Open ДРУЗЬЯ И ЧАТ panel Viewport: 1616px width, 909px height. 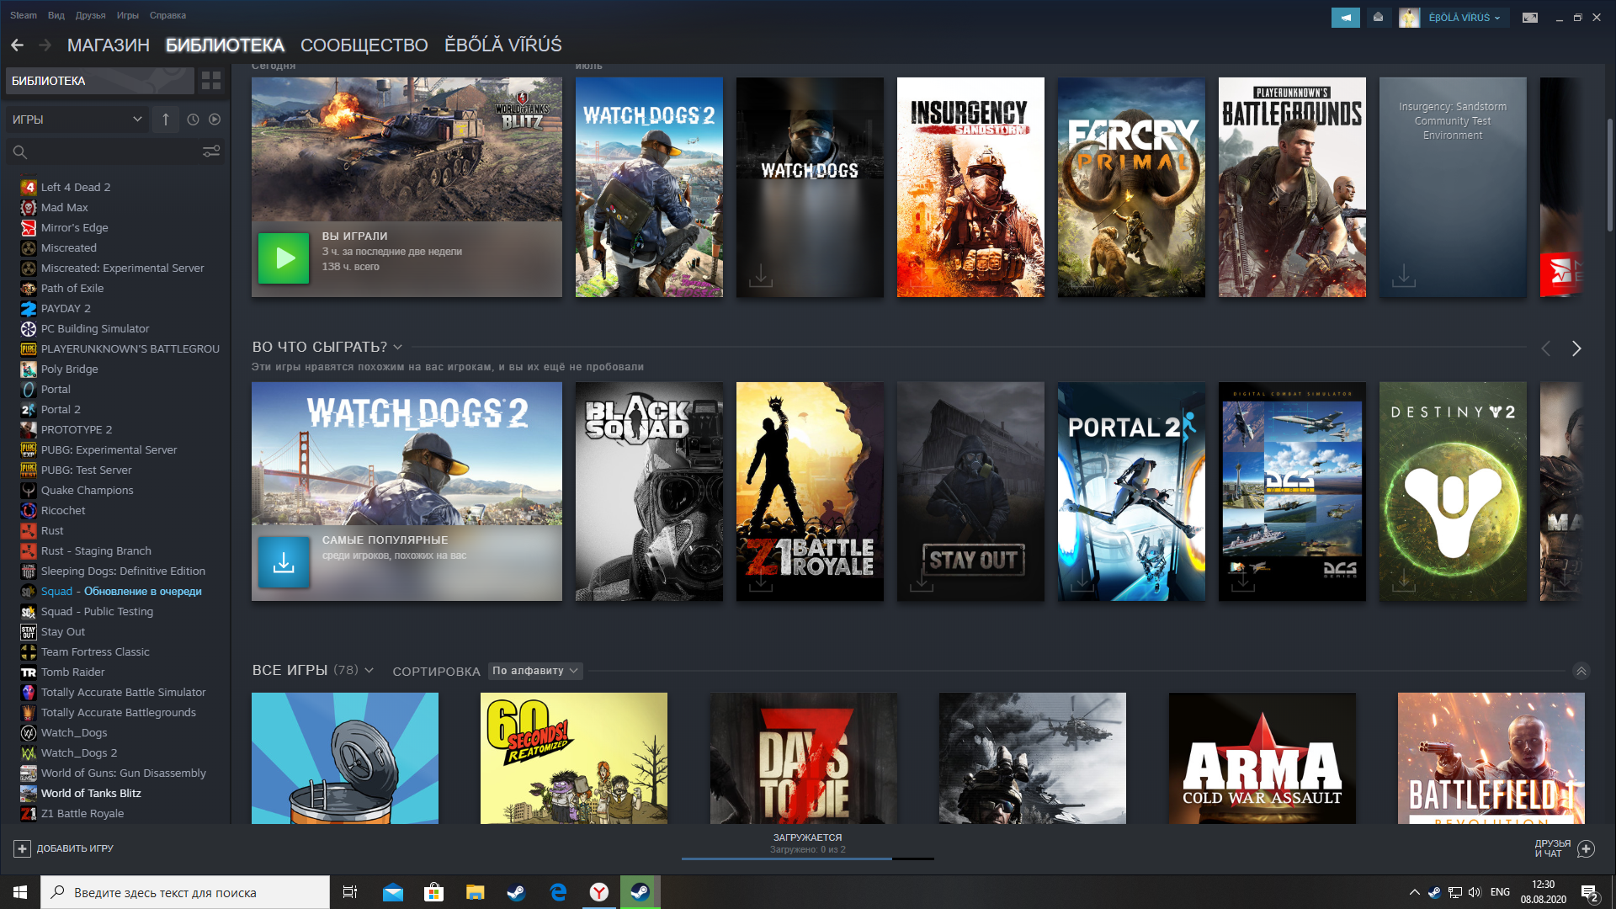pos(1564,848)
